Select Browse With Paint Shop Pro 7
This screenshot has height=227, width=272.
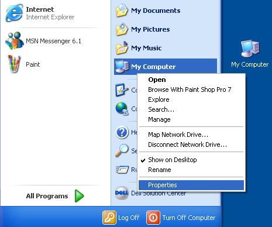[x=191, y=90]
